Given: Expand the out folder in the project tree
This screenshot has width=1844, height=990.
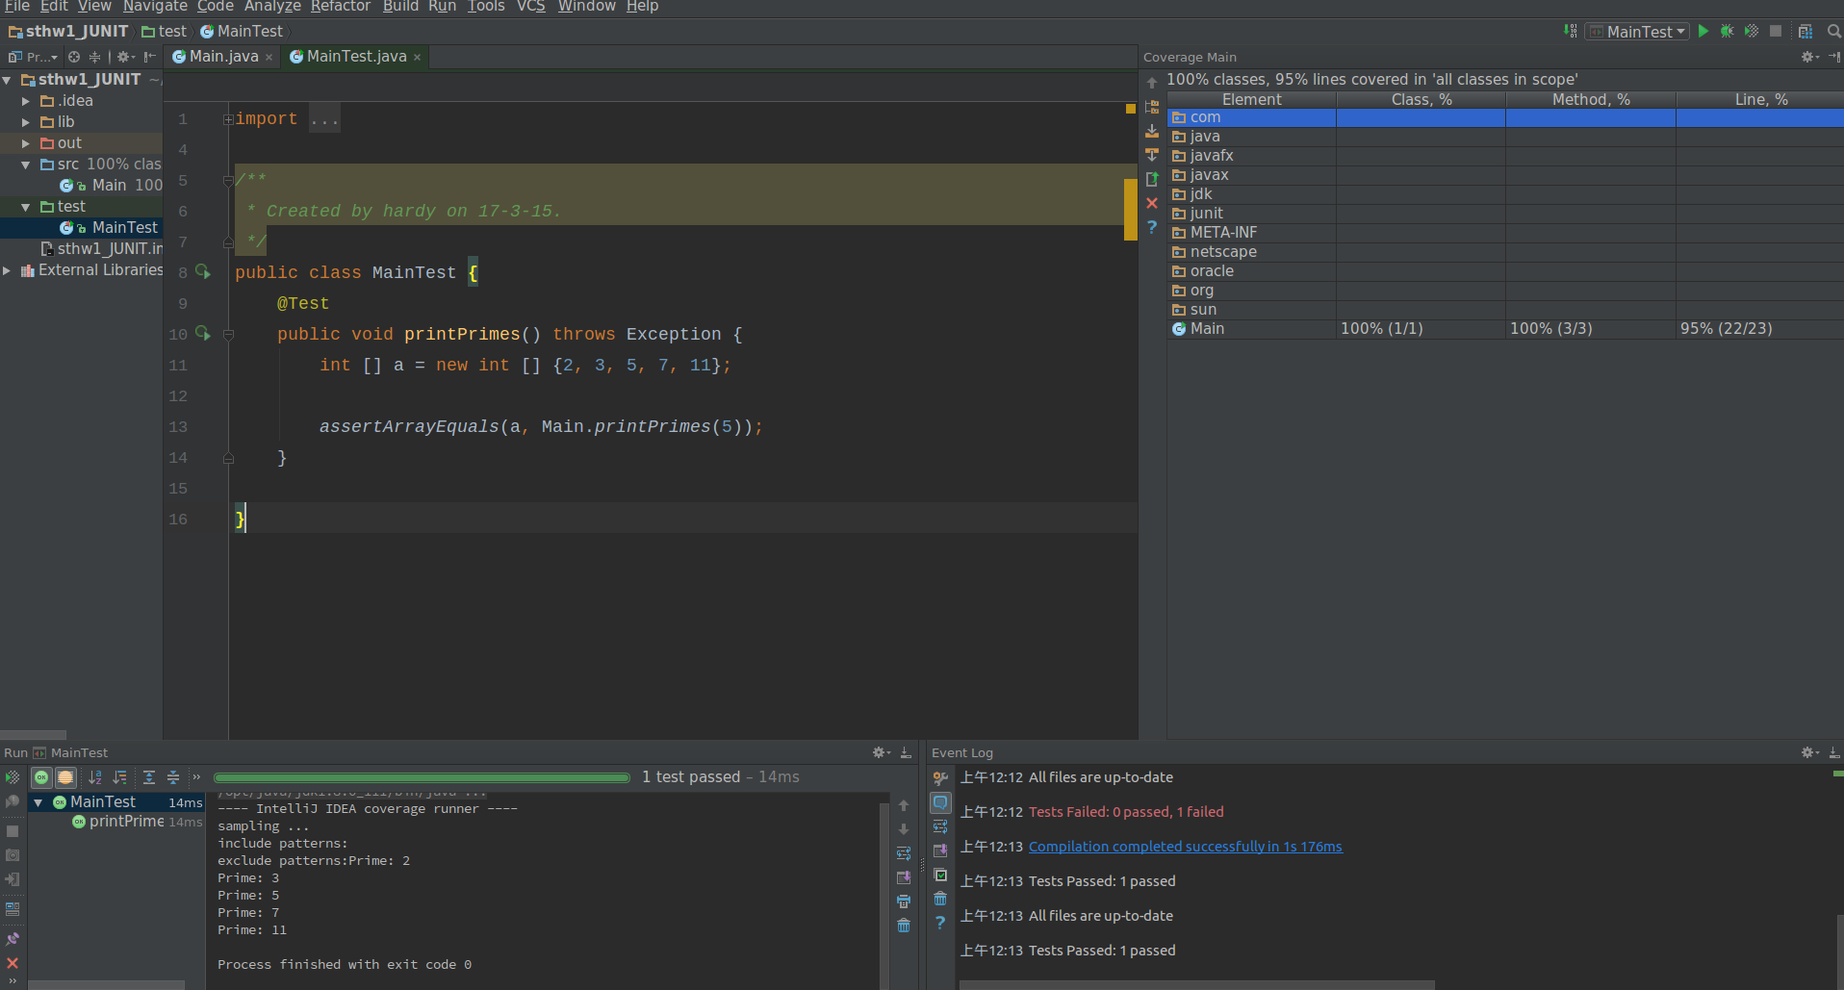Looking at the screenshot, I should 26,143.
